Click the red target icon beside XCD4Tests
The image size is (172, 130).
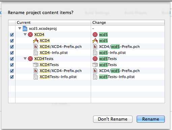tap(30, 59)
